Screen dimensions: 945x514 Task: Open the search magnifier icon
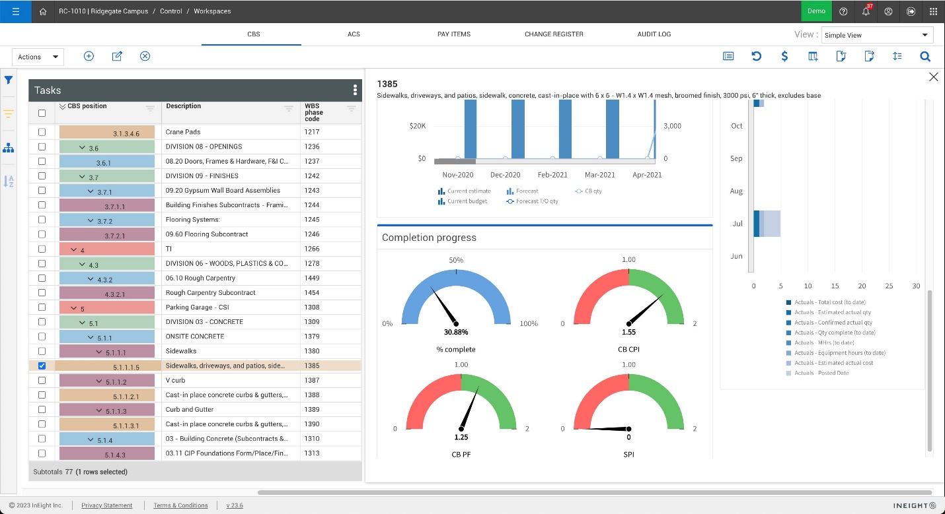(x=925, y=56)
